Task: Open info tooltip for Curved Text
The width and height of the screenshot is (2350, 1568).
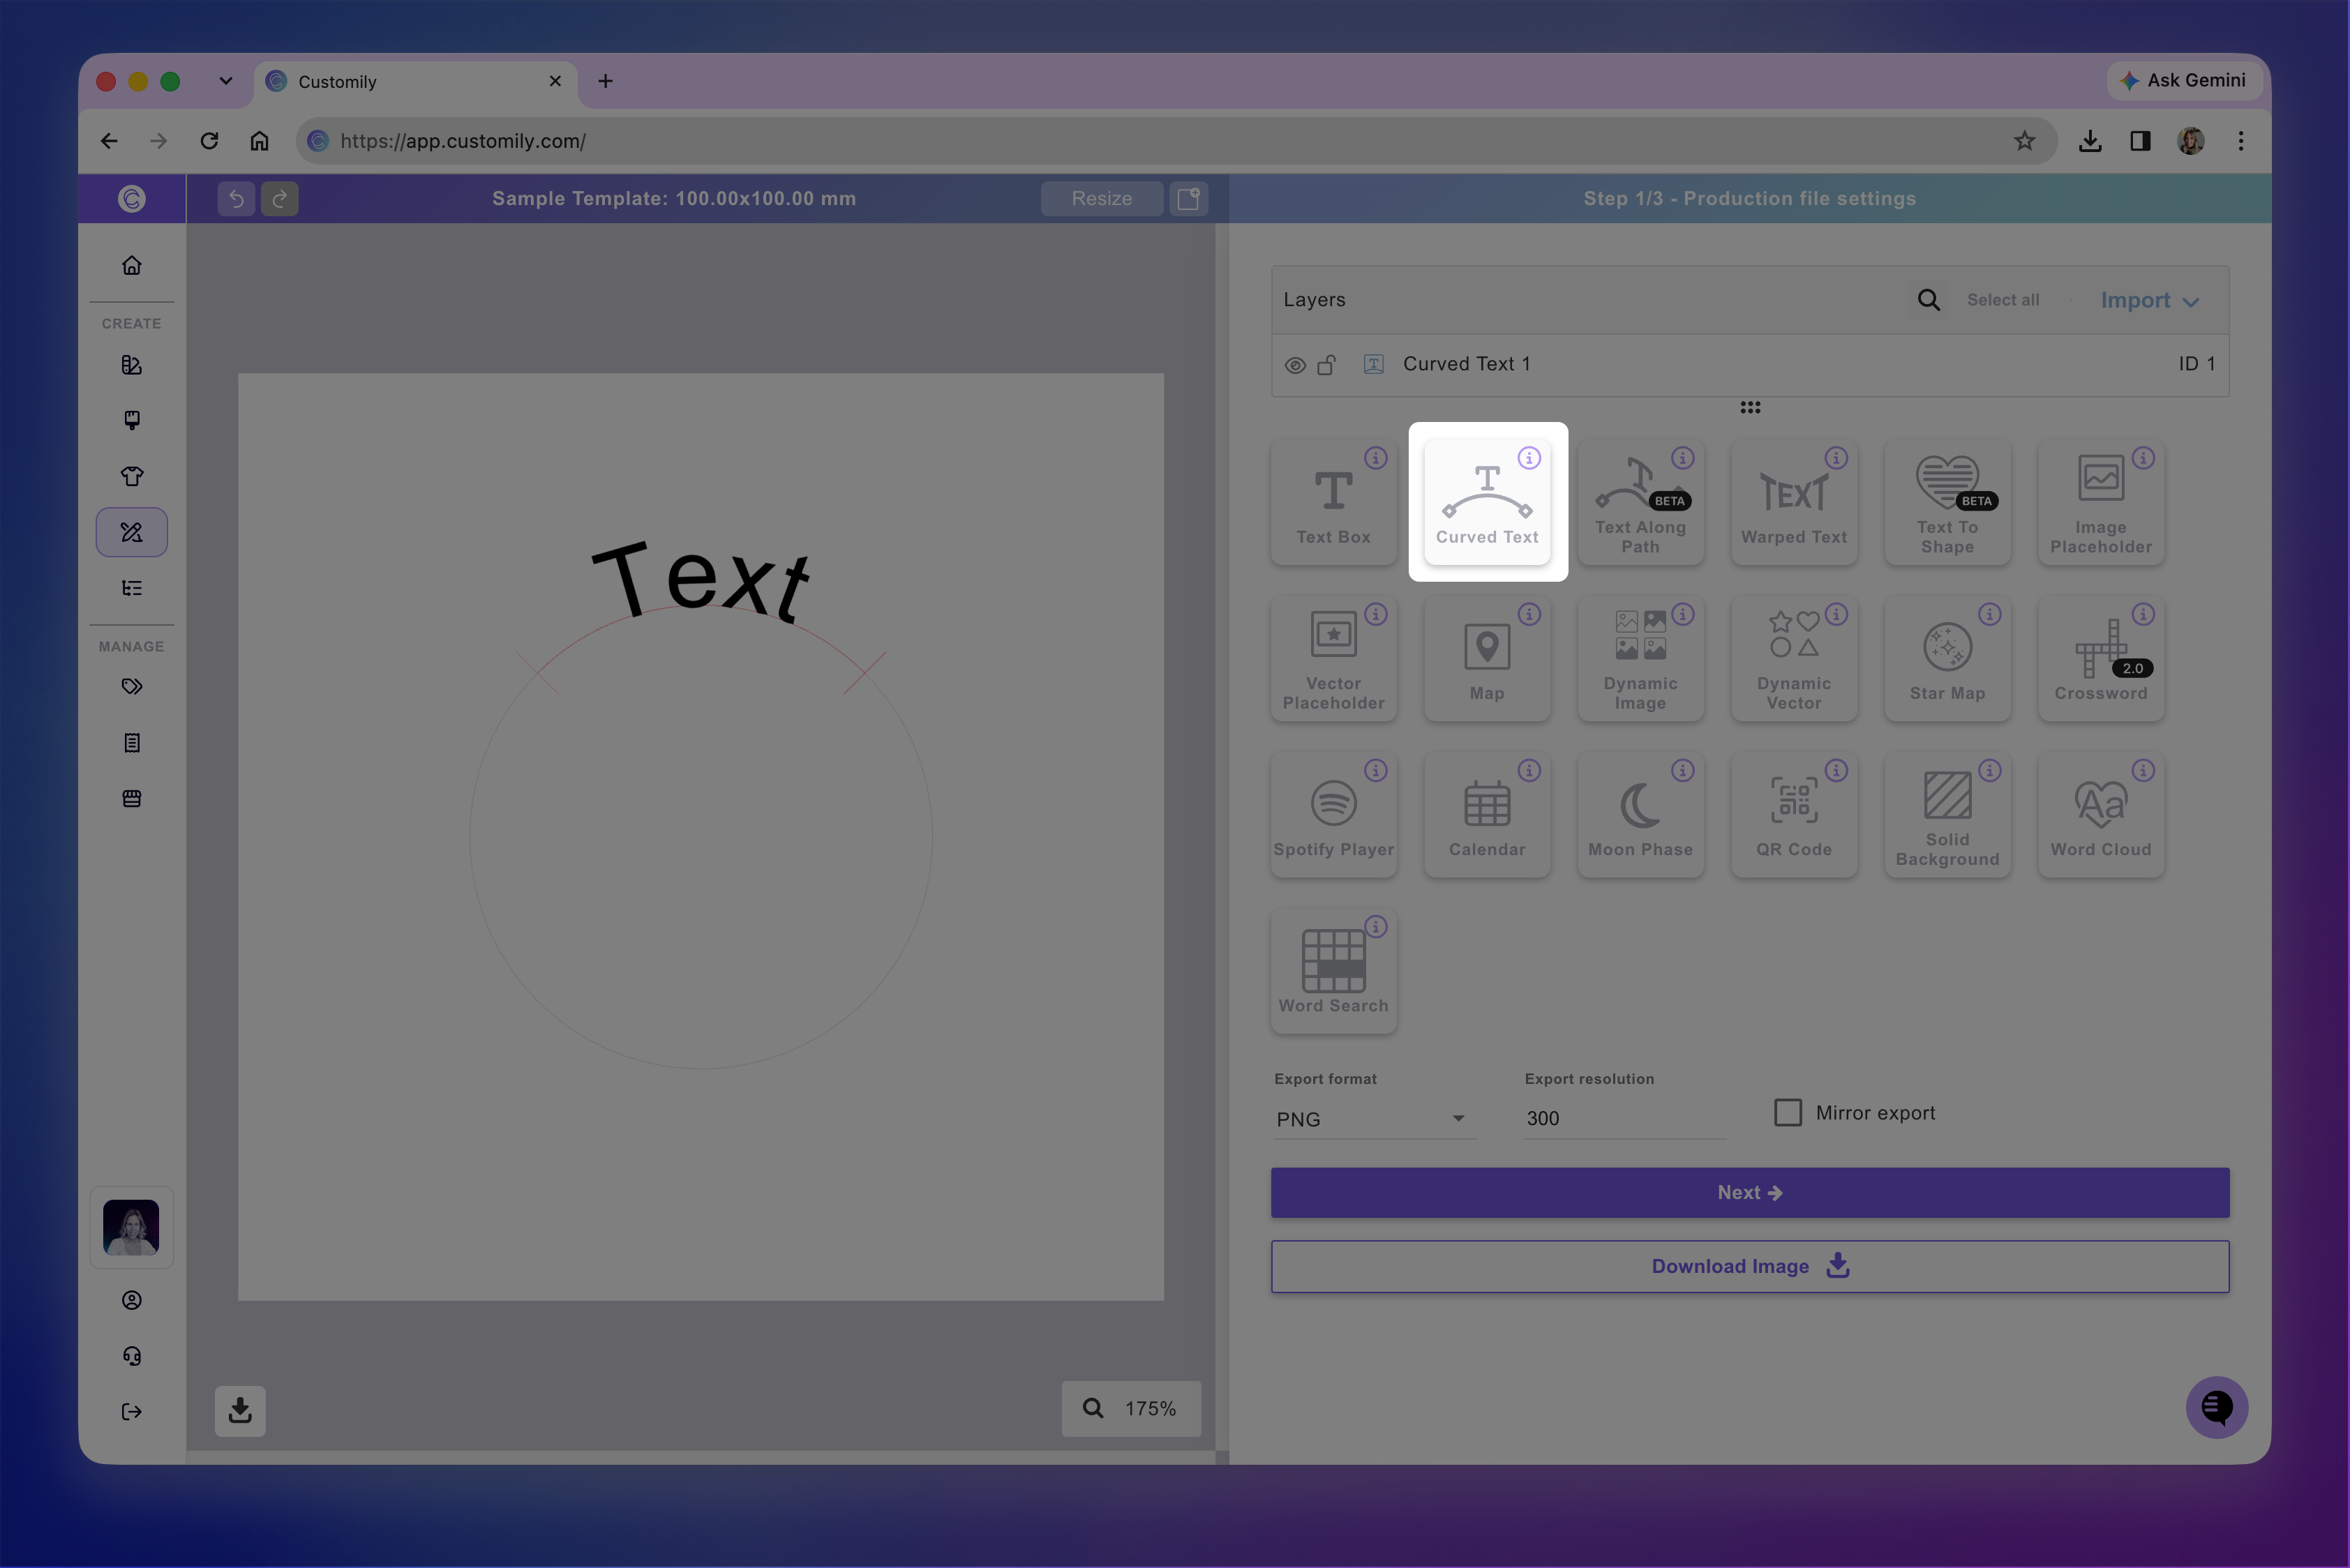Action: [x=1529, y=458]
